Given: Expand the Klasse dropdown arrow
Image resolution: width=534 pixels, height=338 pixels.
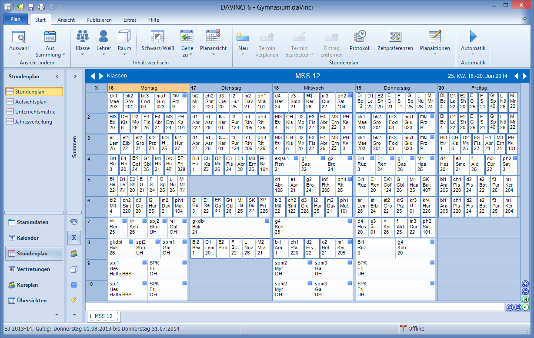Looking at the screenshot, I should [83, 55].
